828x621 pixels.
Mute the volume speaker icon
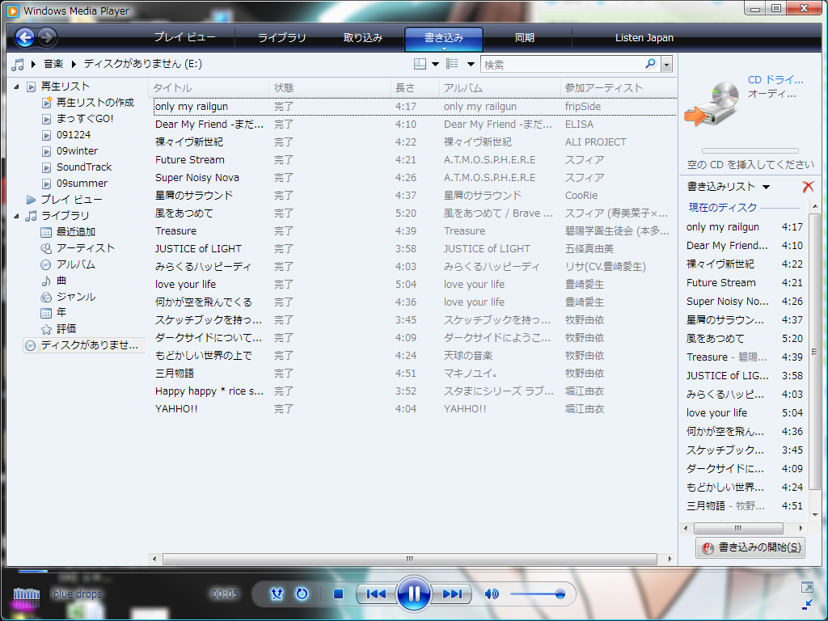492,594
